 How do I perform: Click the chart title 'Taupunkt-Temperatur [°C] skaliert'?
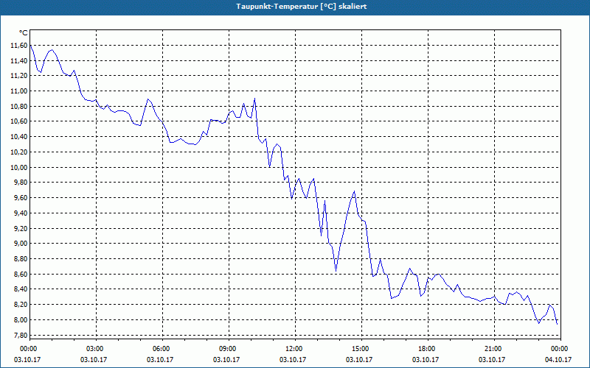pyautogui.click(x=302, y=7)
